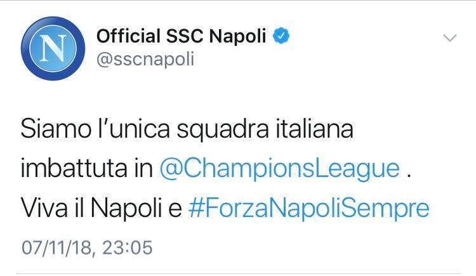
Task: Open the @ChampionsLeague mention
Action: pos(280,169)
